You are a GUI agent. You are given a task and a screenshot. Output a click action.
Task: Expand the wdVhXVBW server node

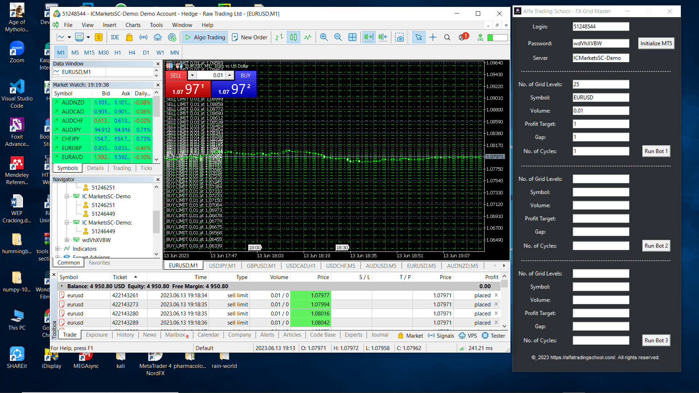[x=67, y=240]
